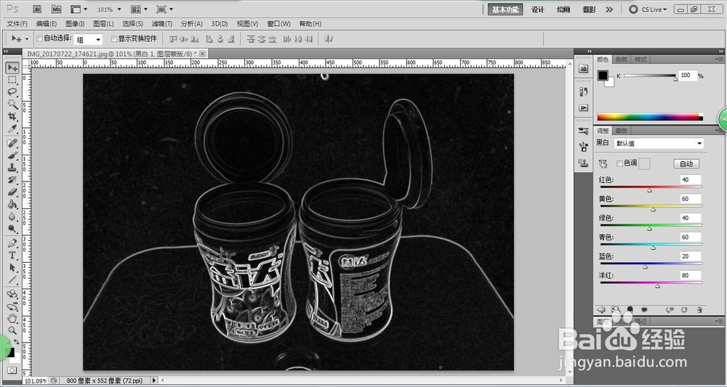Switch to 摄影 workspace
727x387 pixels.
(590, 9)
